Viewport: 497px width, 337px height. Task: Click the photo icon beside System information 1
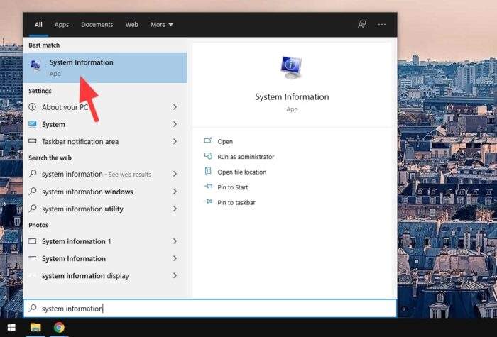33,241
